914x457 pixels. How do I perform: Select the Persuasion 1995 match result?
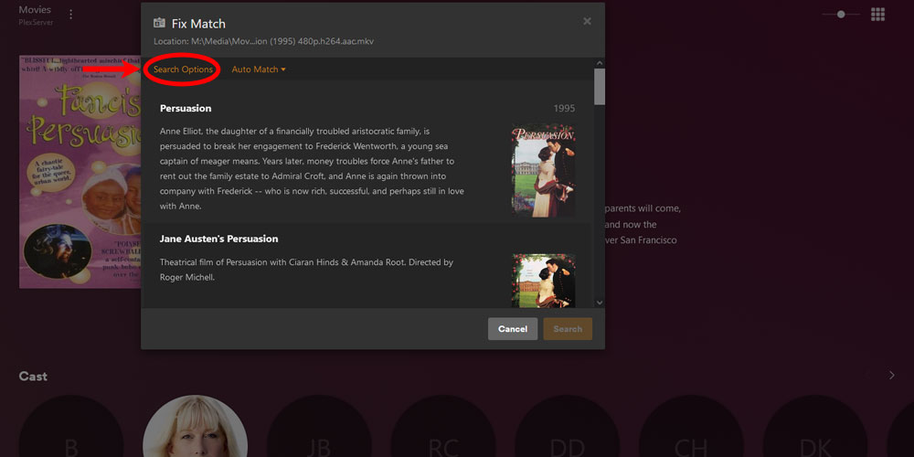pyautogui.click(x=367, y=156)
